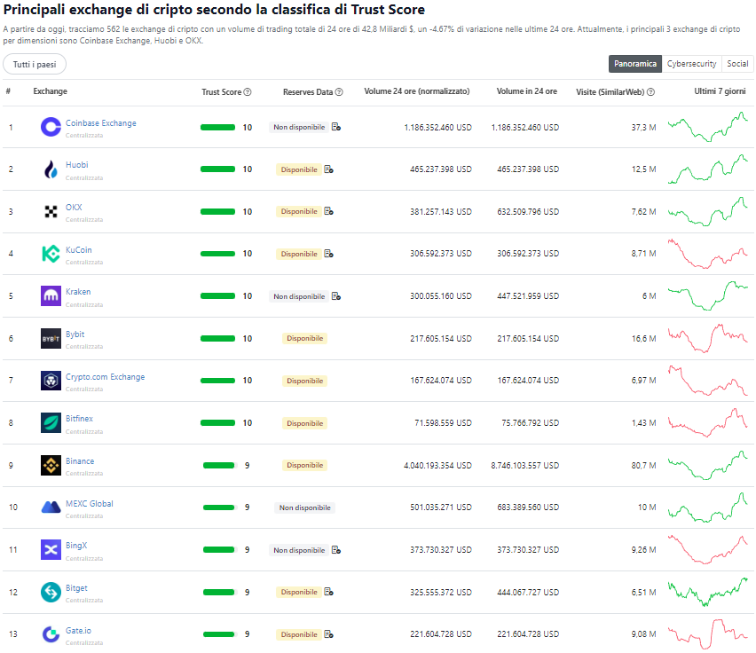The height and width of the screenshot is (653, 756).
Task: Open the OKX exchange link
Action: 74,208
